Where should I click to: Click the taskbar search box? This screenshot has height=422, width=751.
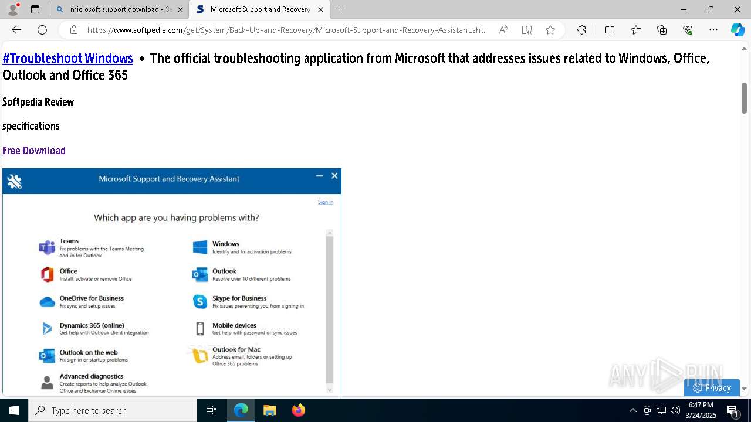[x=113, y=410]
